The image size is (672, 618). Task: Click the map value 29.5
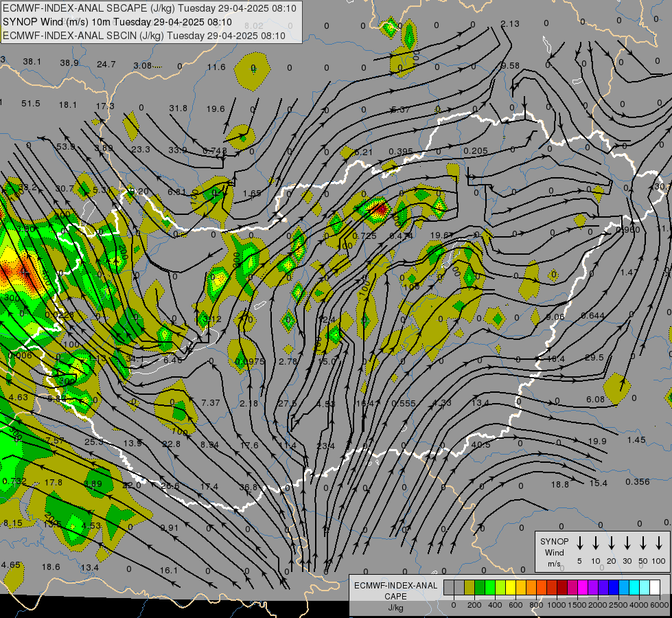pos(594,357)
